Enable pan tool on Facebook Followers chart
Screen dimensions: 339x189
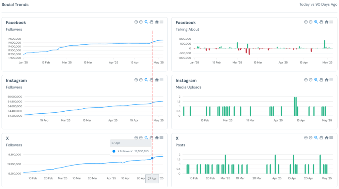[x=151, y=22]
